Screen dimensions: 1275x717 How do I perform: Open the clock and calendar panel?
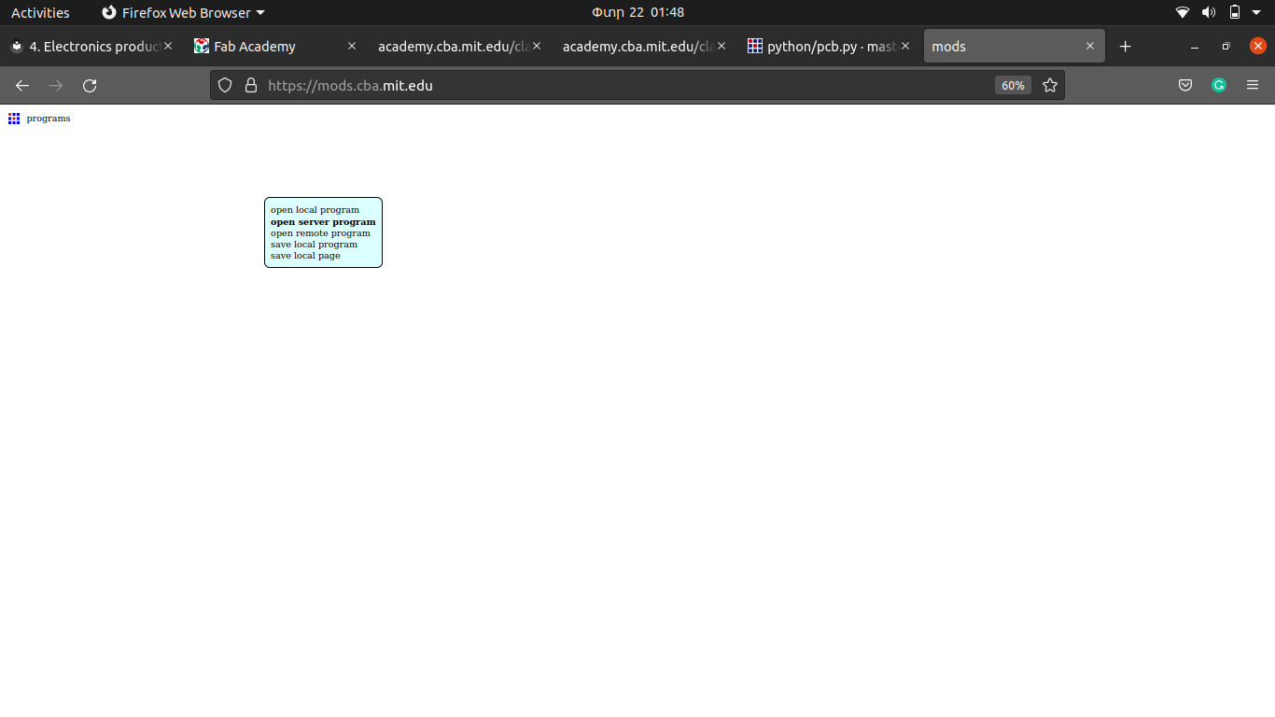click(x=637, y=13)
